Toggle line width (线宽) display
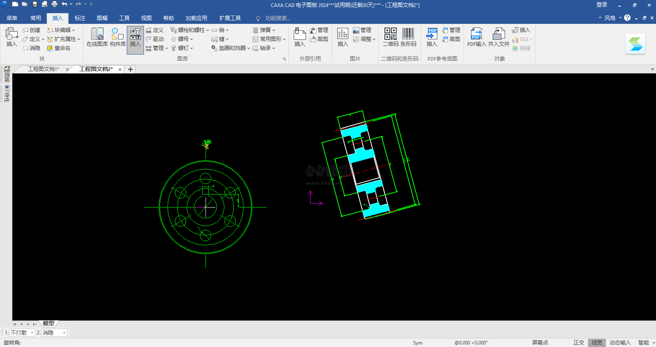The height and width of the screenshot is (347, 656). 597,342
